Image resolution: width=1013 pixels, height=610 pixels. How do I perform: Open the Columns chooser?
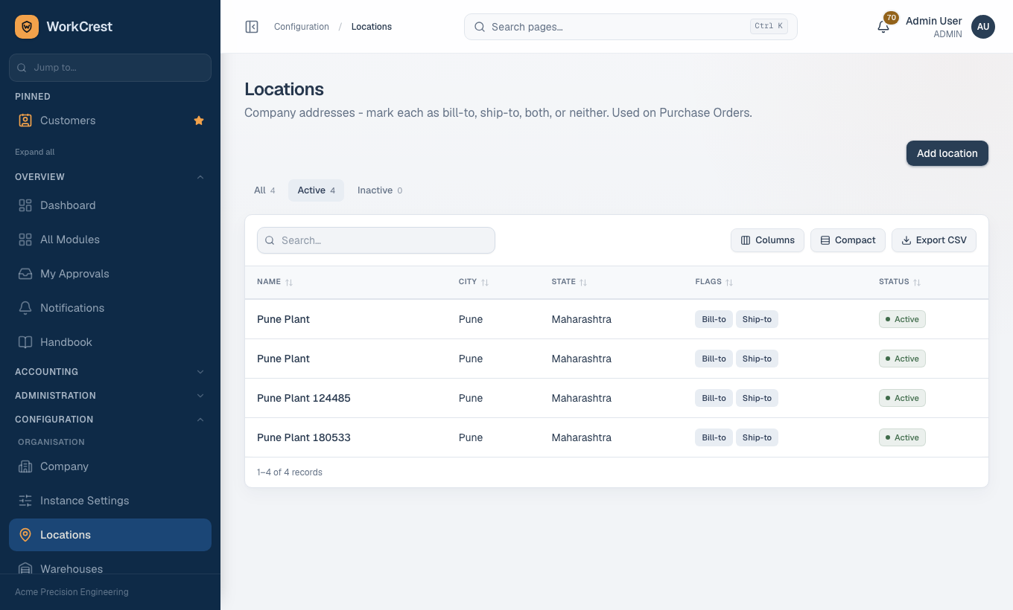point(767,240)
